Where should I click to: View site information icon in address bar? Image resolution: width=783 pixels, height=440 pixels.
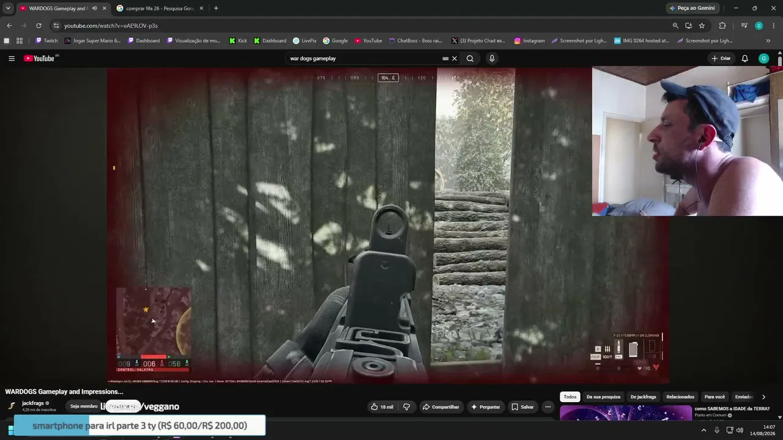click(56, 26)
